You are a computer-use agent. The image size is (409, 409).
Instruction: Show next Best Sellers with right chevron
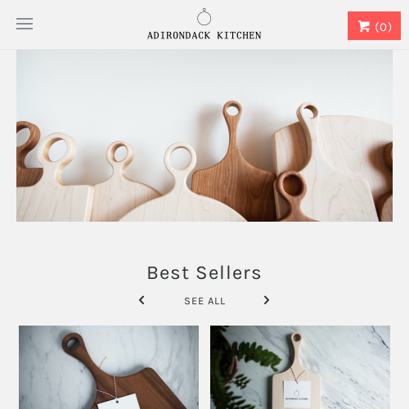pos(267,300)
